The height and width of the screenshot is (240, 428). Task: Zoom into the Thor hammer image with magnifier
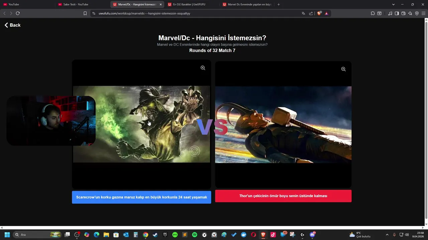(x=343, y=69)
